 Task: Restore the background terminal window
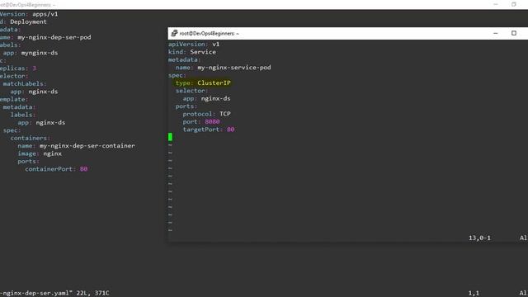[x=514, y=4]
